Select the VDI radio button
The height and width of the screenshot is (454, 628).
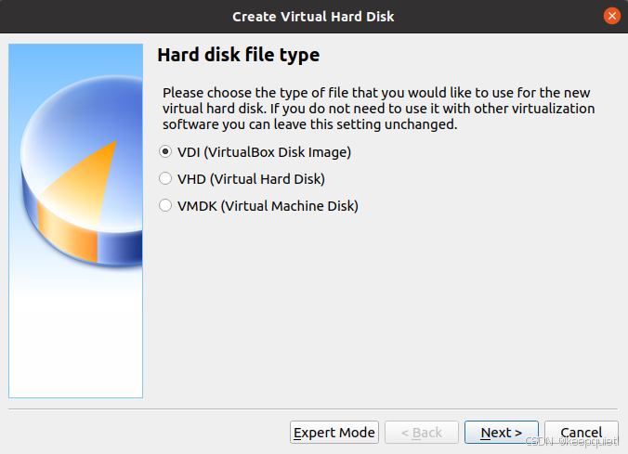(165, 151)
